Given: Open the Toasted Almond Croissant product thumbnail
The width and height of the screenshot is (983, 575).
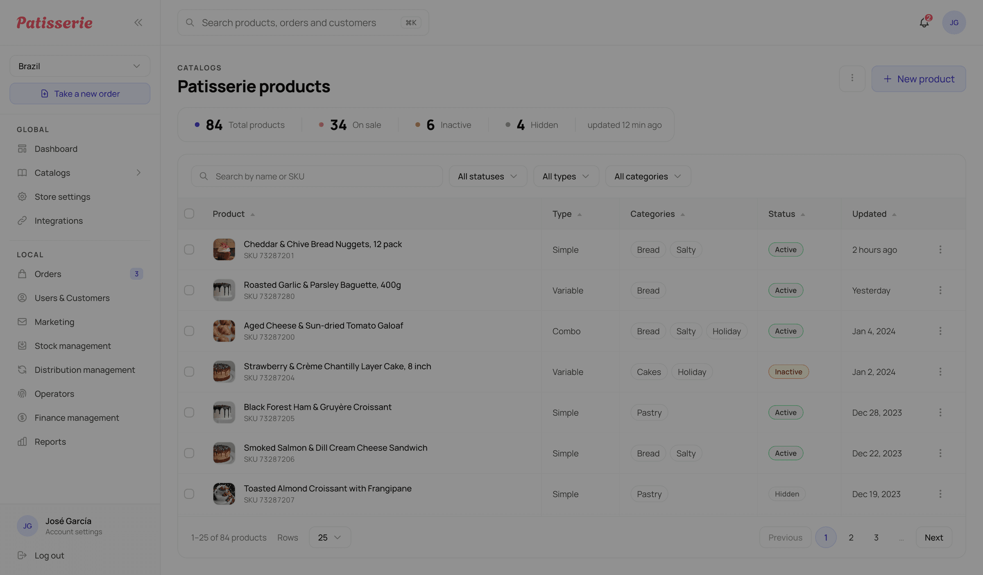Looking at the screenshot, I should (x=224, y=494).
